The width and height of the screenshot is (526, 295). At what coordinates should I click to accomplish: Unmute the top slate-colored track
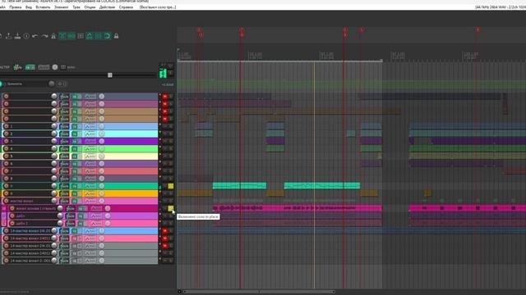(164, 97)
